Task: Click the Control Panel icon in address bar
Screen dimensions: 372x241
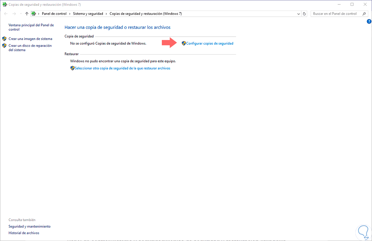Action: (x=34, y=14)
